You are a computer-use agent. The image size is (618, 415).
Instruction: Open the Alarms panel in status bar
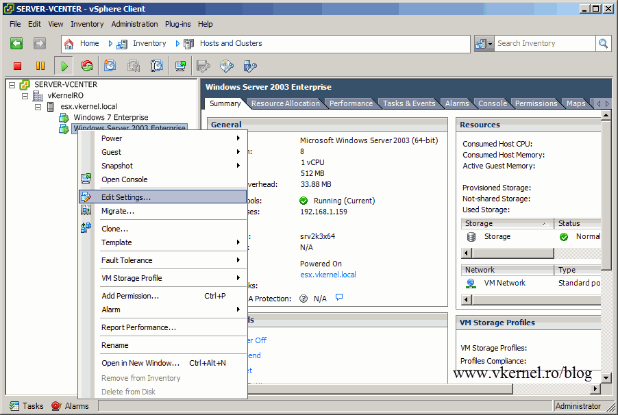(x=70, y=406)
